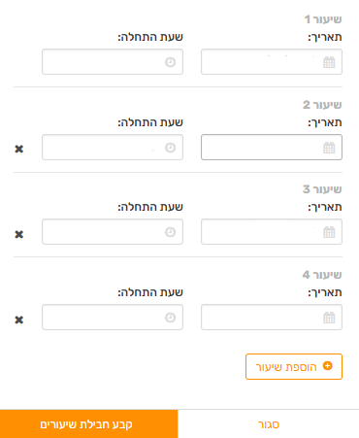Viewport: 359px width, 438px height.
Task: Click the סגור button
Action: [269, 424]
